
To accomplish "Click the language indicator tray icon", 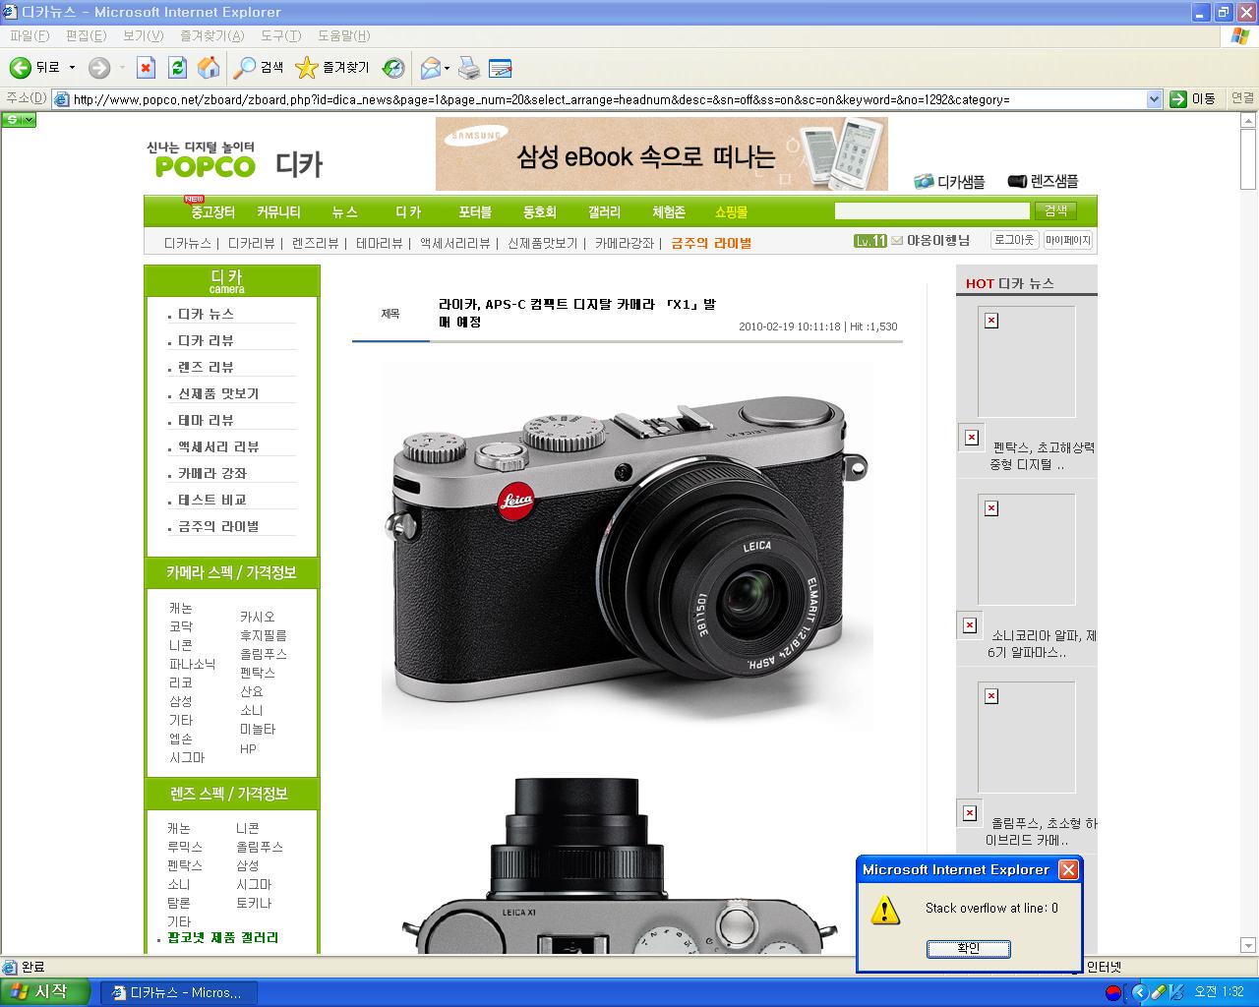I will tap(1112, 992).
